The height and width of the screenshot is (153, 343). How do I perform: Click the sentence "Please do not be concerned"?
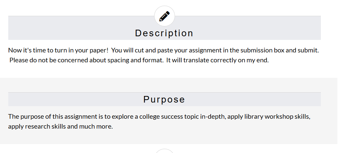coord(86,60)
